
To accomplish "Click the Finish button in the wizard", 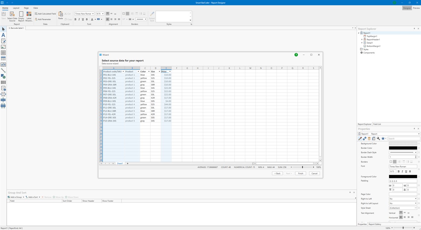I will (x=300, y=173).
